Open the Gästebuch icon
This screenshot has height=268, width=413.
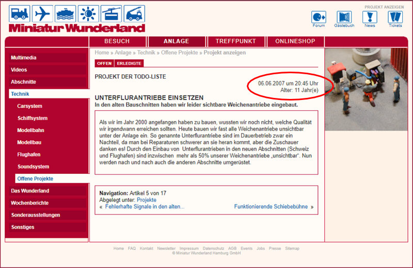pyautogui.click(x=344, y=18)
